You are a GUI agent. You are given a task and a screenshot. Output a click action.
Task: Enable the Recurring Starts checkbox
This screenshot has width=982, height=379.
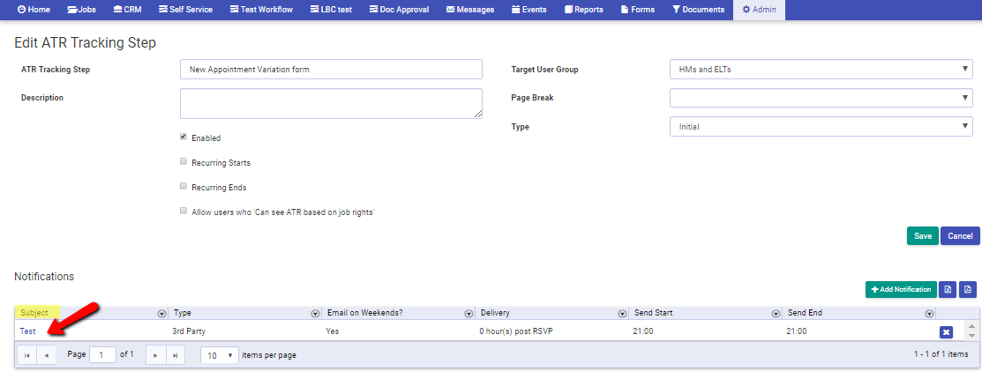184,161
